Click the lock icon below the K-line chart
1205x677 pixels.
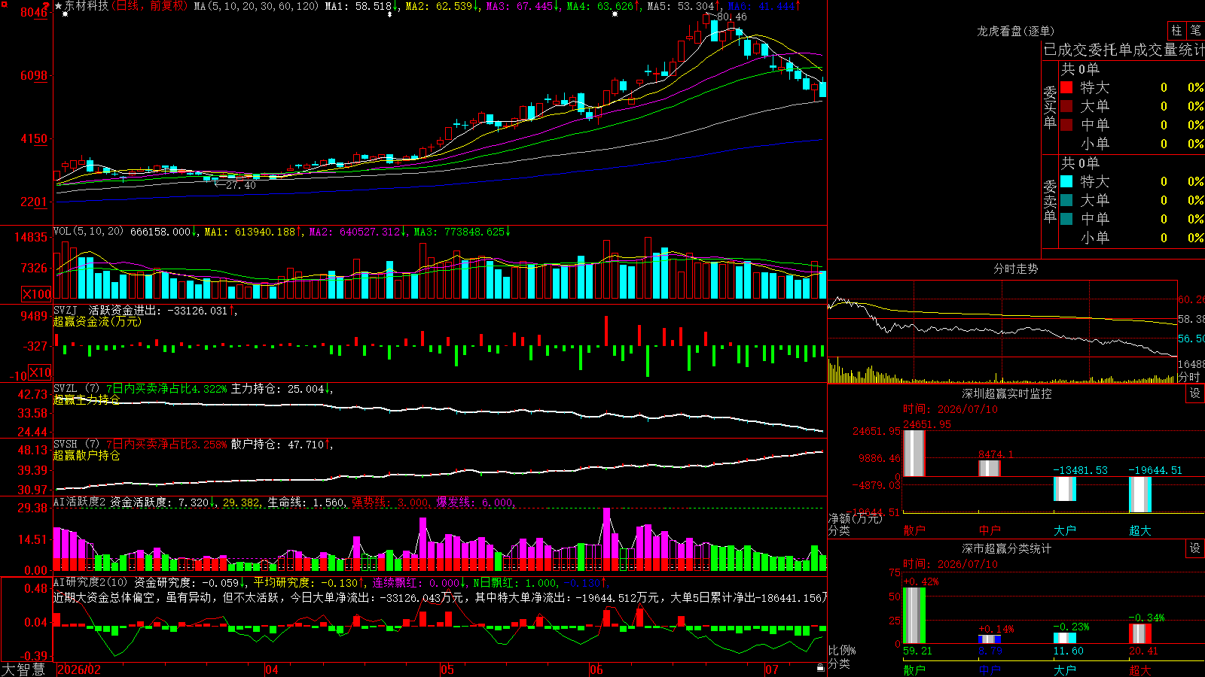[x=820, y=668]
